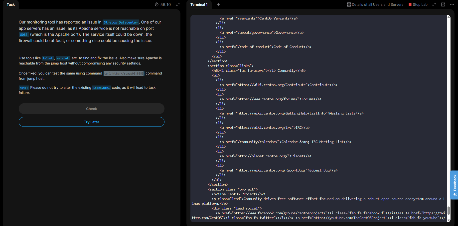458x226 pixels.
Task: Click the timer clock icon
Action: [x=157, y=4]
